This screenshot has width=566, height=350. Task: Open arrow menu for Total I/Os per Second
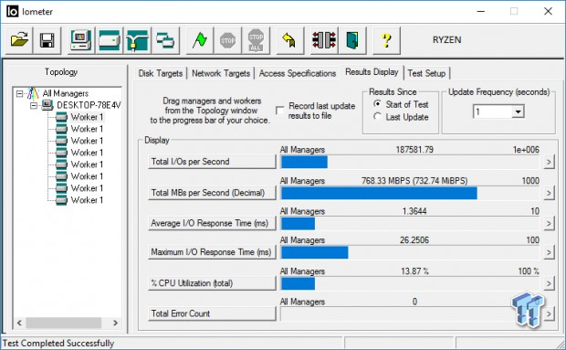[x=549, y=162]
